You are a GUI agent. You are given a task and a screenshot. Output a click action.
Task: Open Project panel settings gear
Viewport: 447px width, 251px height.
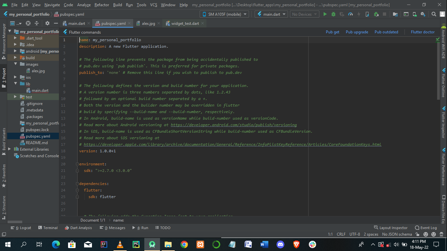click(47, 23)
